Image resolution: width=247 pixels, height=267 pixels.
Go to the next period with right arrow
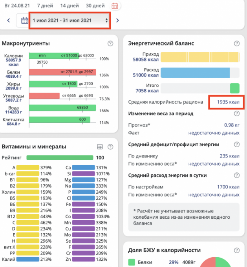tap(117, 20)
